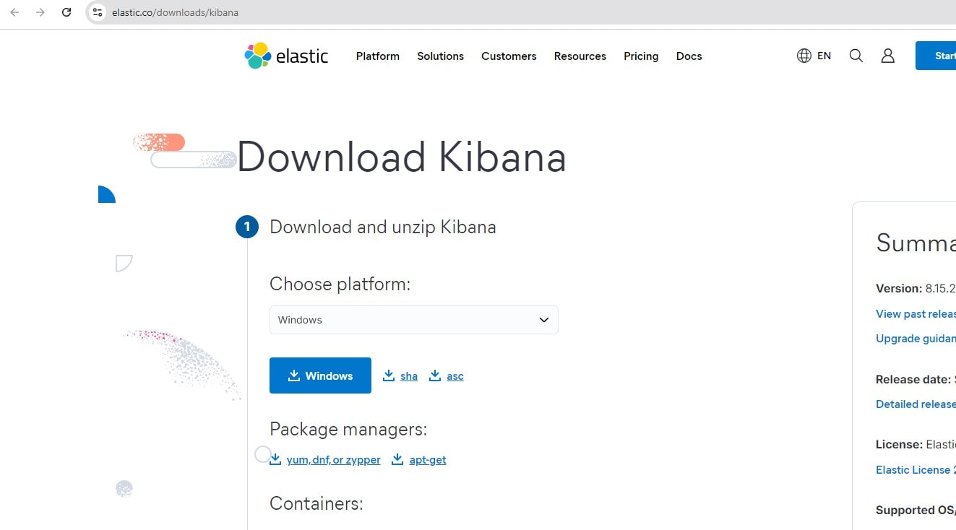Open the user account icon
Screen dimensions: 956x530
(x=888, y=56)
